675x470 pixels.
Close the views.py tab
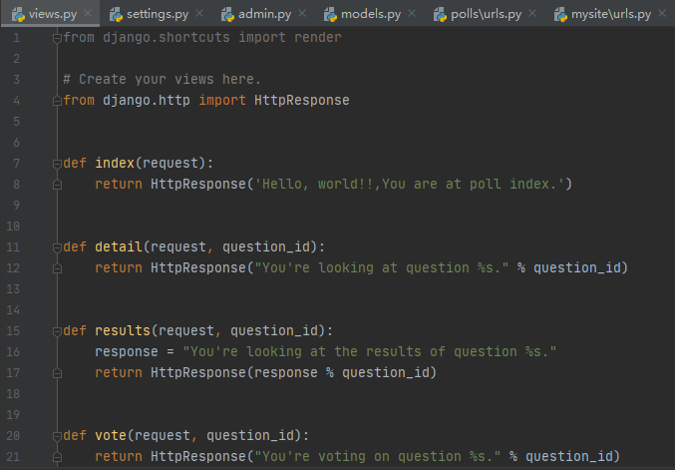(90, 15)
